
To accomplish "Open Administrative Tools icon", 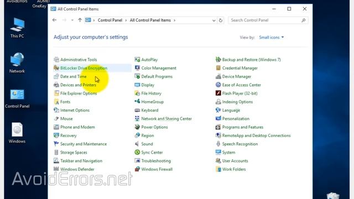I will coord(56,60).
